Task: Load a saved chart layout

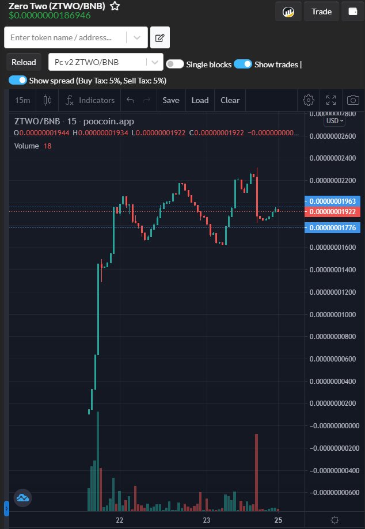Action: click(200, 100)
